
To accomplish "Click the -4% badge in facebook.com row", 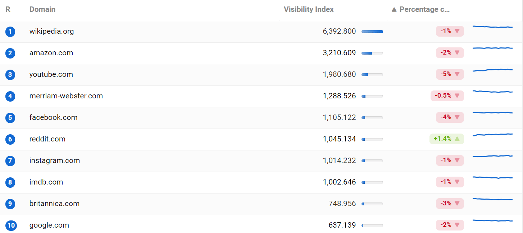I will click(x=450, y=117).
